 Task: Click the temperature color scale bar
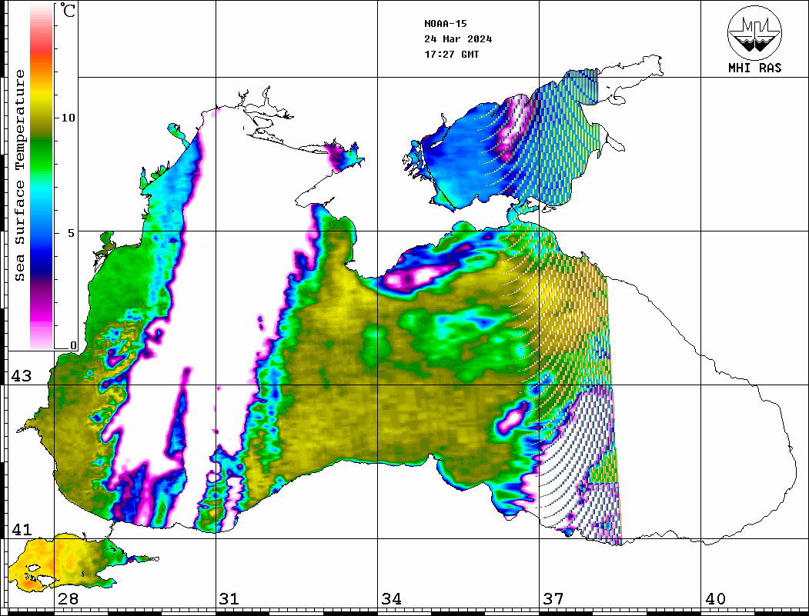pyautogui.click(x=42, y=177)
